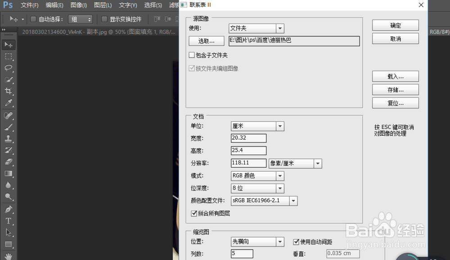Select the Clone Stamp tool

click(x=8, y=138)
